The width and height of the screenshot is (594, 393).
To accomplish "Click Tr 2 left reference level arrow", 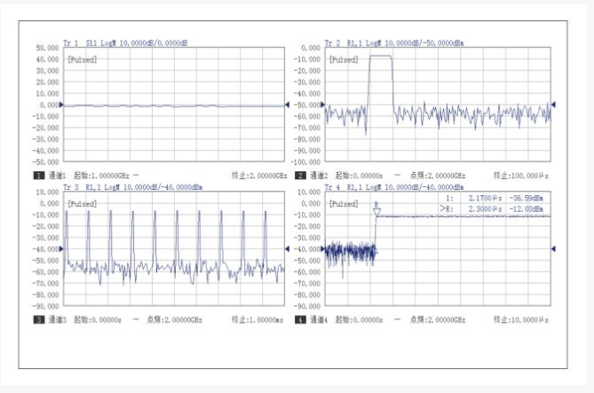I will [x=323, y=105].
